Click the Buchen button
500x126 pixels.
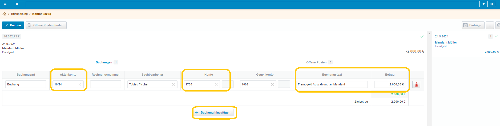[13, 25]
